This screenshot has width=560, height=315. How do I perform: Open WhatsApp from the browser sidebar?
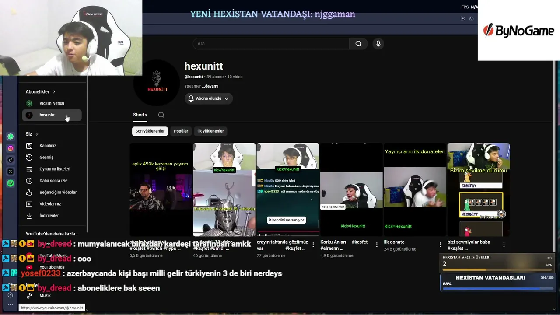coord(10,136)
